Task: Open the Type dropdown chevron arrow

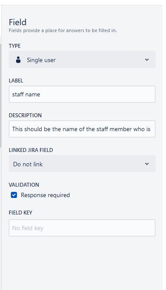Action: tap(147, 60)
